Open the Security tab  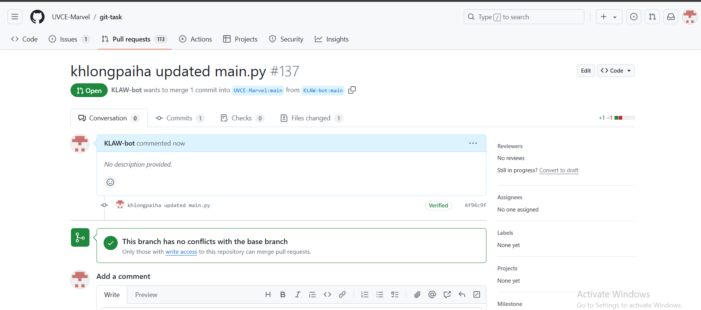[286, 39]
